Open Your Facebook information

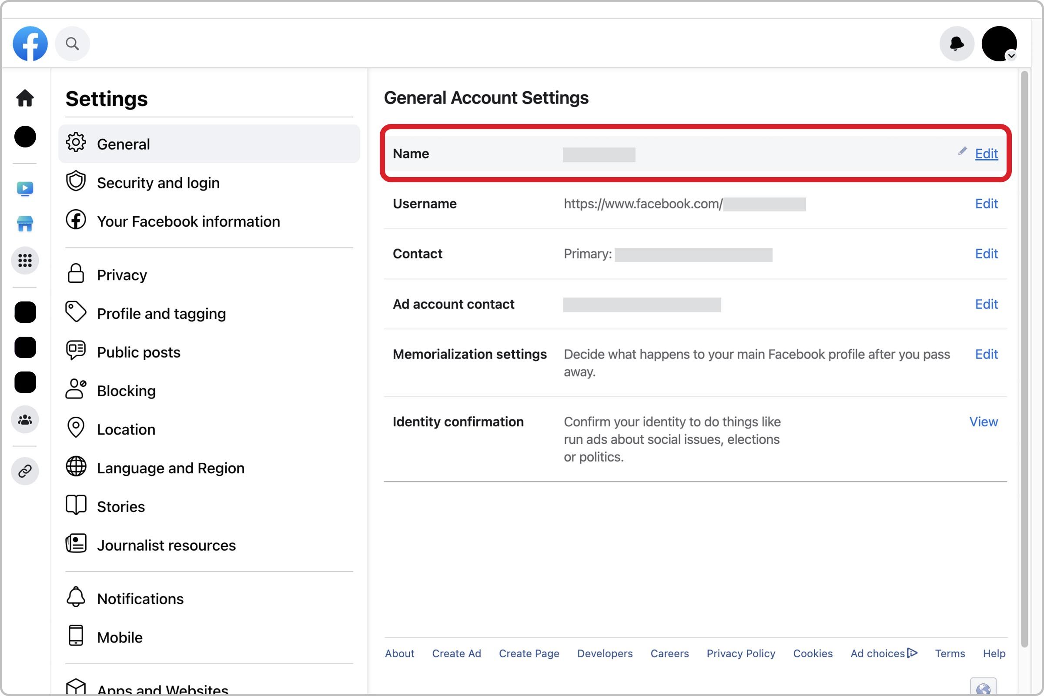209,221
